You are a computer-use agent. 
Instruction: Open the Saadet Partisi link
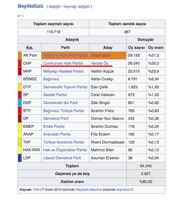(55, 95)
